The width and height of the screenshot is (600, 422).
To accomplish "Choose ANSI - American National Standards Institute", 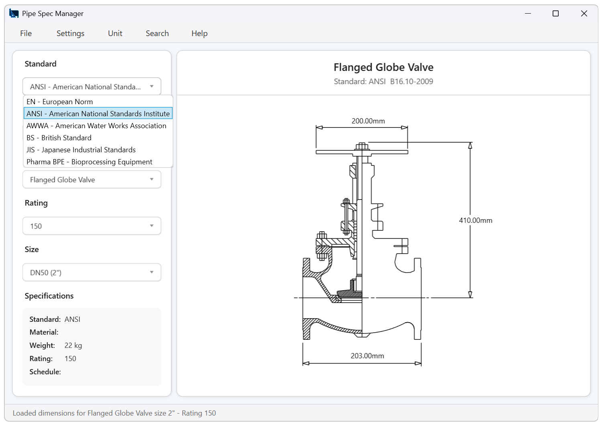I will coord(98,114).
